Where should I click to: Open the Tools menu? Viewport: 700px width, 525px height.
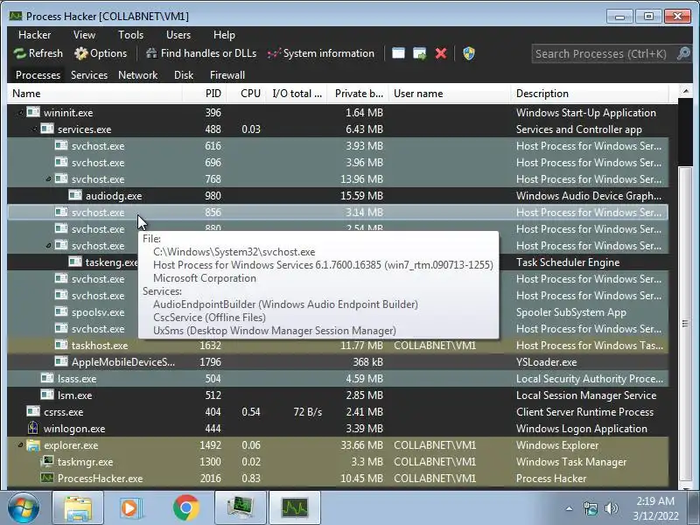[x=130, y=35]
